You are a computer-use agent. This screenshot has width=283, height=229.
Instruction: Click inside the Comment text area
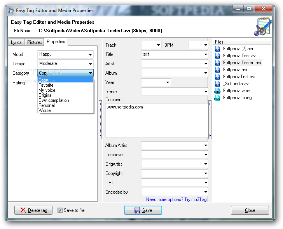point(157,120)
